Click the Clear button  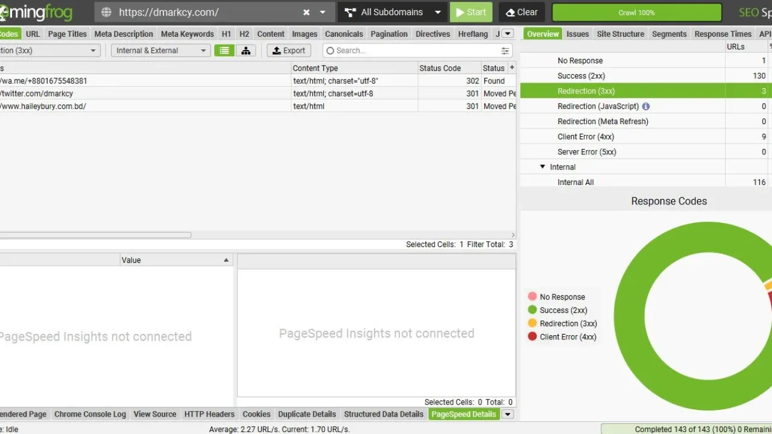pyautogui.click(x=521, y=11)
